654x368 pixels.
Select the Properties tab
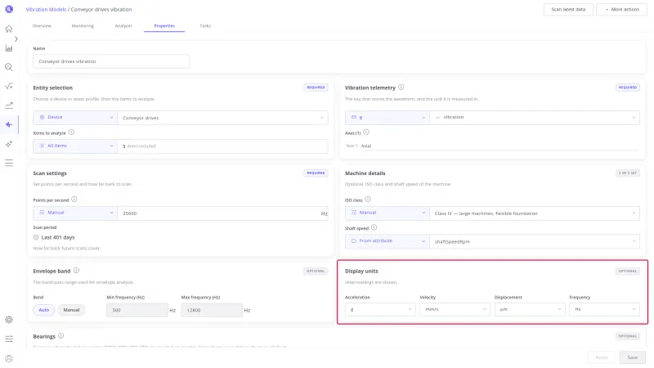pyautogui.click(x=164, y=26)
